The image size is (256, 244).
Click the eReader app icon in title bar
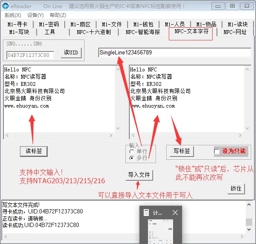6,6
